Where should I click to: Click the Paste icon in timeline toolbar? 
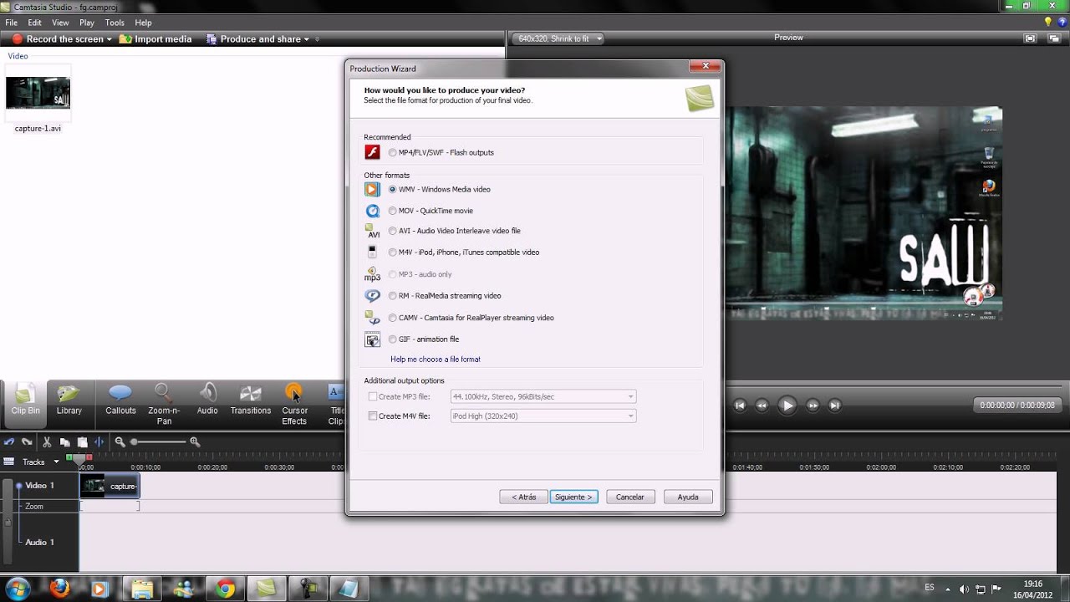tap(82, 441)
